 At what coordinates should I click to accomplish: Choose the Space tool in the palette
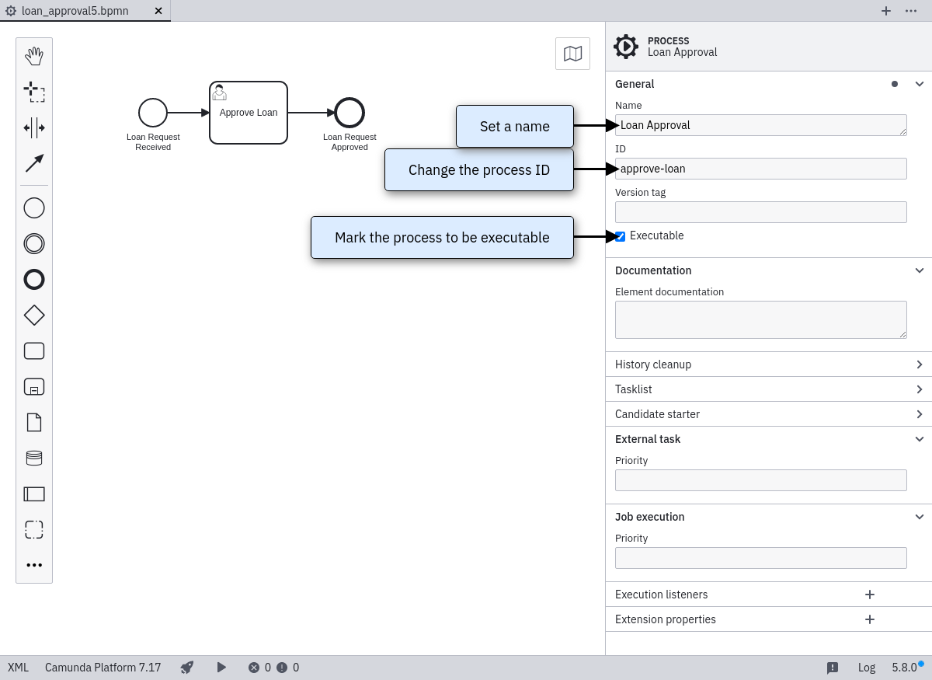coord(34,127)
